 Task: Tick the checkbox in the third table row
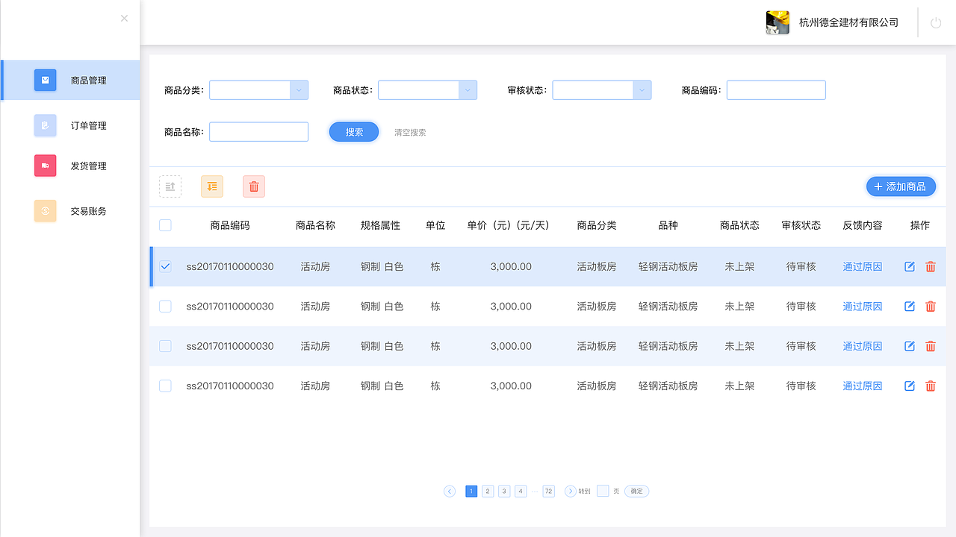(166, 346)
